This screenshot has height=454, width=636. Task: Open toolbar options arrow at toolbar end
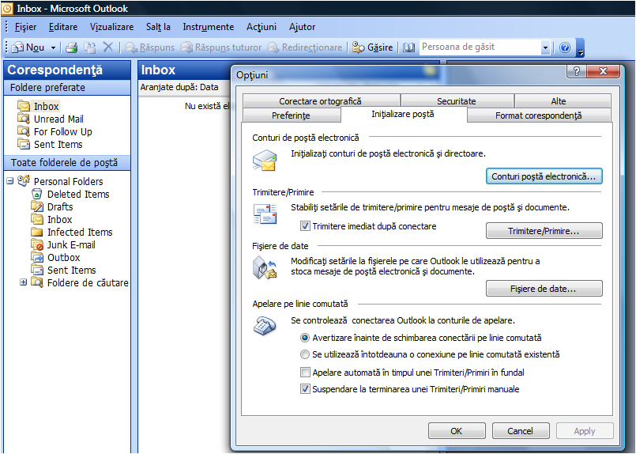pyautogui.click(x=581, y=48)
